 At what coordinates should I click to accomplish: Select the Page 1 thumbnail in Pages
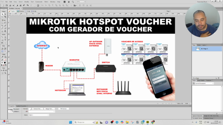coord(198,49)
